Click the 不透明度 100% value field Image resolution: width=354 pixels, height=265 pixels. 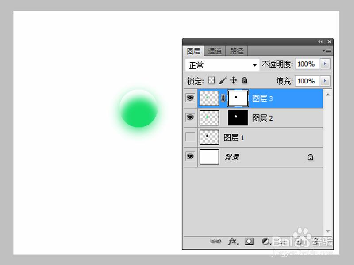pyautogui.click(x=308, y=64)
